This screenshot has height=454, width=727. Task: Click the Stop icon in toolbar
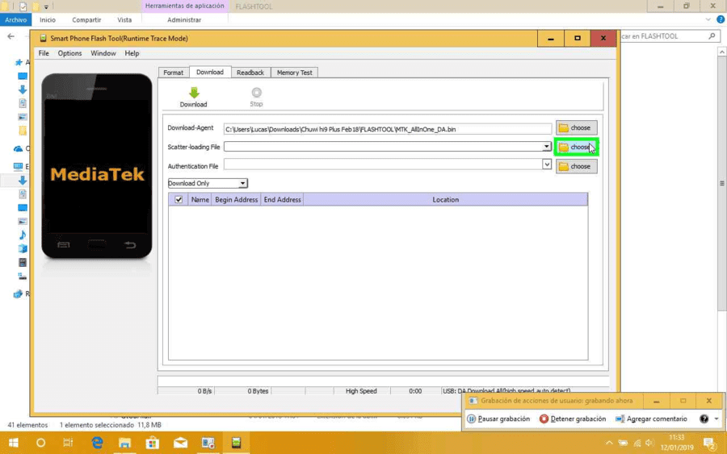click(x=256, y=93)
